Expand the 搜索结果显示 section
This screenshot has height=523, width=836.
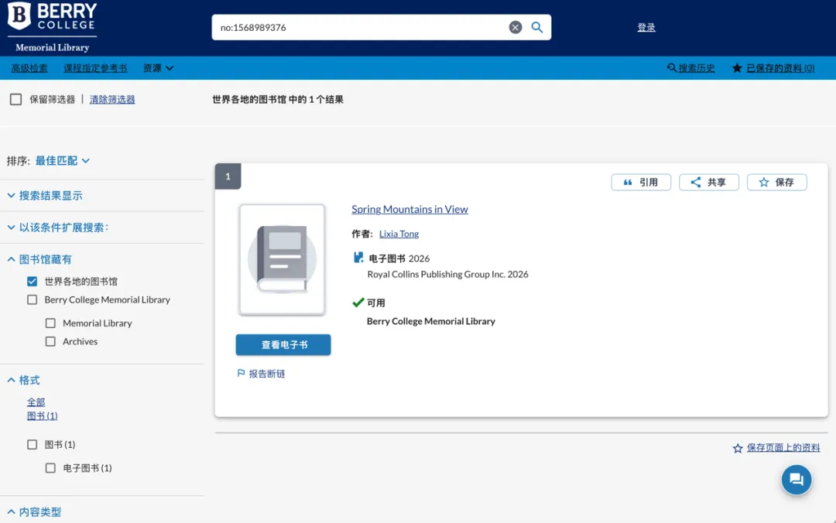point(45,196)
